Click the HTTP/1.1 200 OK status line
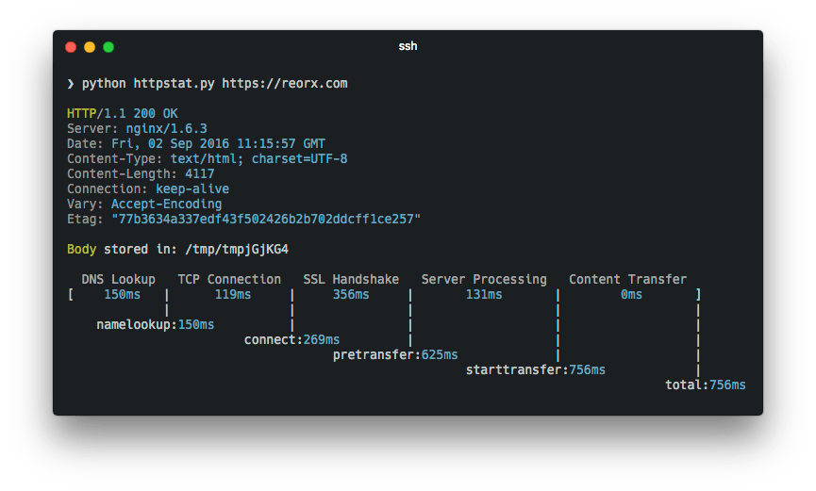Screen dimensions: 816x491 123,113
